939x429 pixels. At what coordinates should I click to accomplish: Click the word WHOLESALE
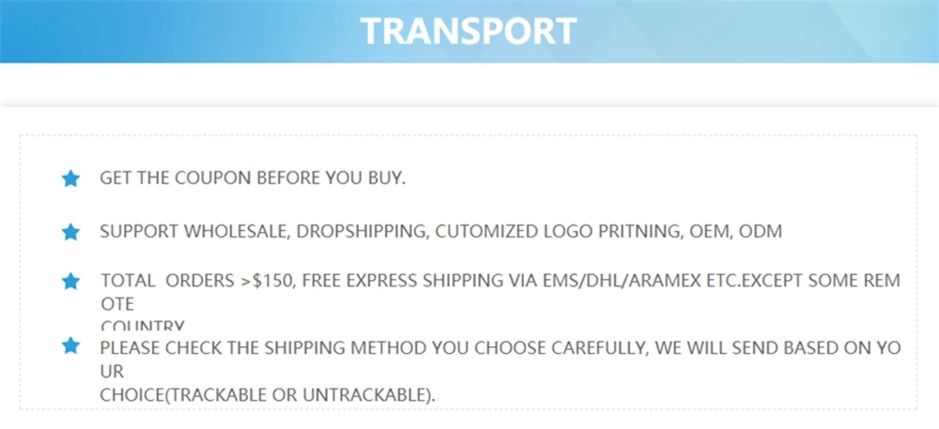coord(238,232)
